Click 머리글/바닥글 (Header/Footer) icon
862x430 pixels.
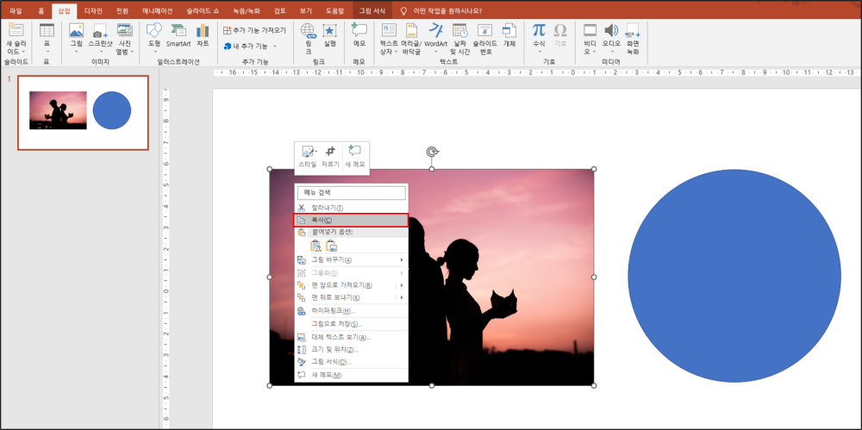pos(410,31)
